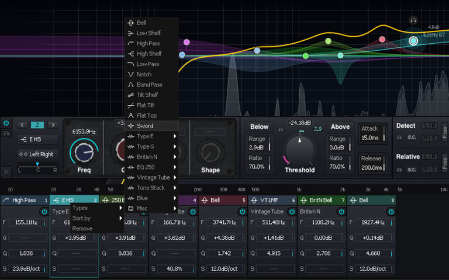
Task: Click band 5 slope 12.0dB/oct field
Action: click(225, 268)
